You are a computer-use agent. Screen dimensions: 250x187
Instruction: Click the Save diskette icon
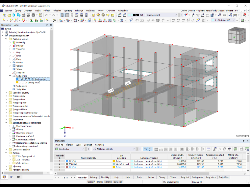click(x=29, y=15)
